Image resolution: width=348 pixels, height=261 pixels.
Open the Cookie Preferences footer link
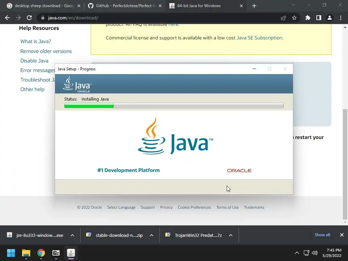click(194, 207)
